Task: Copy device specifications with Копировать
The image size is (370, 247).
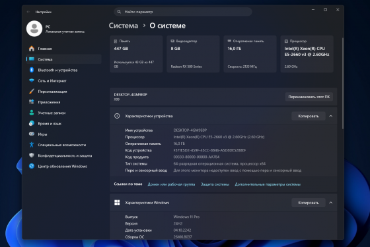Action: coord(308,116)
